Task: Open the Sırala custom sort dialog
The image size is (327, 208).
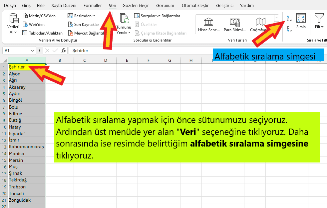Action: [x=301, y=22]
